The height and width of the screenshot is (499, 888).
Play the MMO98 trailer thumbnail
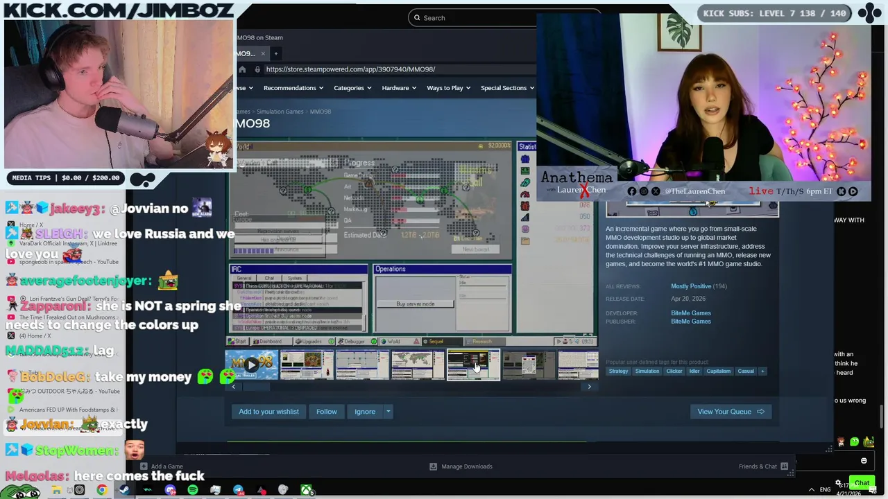251,365
